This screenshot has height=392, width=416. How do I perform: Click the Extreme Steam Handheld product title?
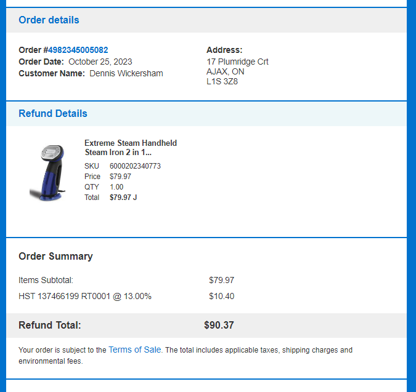coord(131,148)
